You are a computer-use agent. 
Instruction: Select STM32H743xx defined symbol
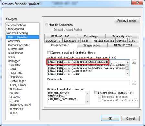pos(56,96)
